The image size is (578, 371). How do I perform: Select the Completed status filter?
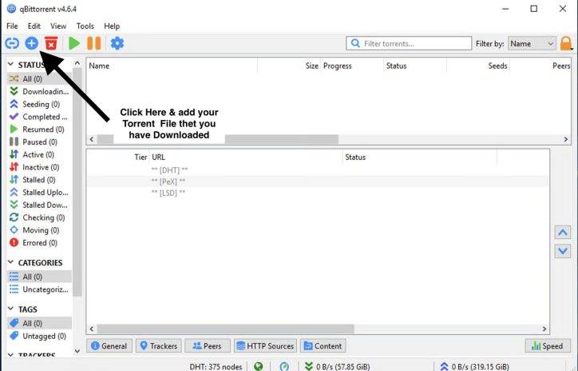pos(39,117)
